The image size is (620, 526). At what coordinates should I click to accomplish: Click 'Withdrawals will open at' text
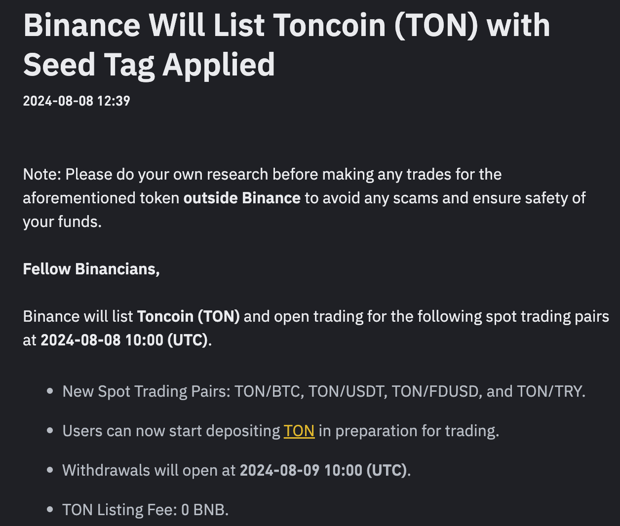(x=149, y=470)
